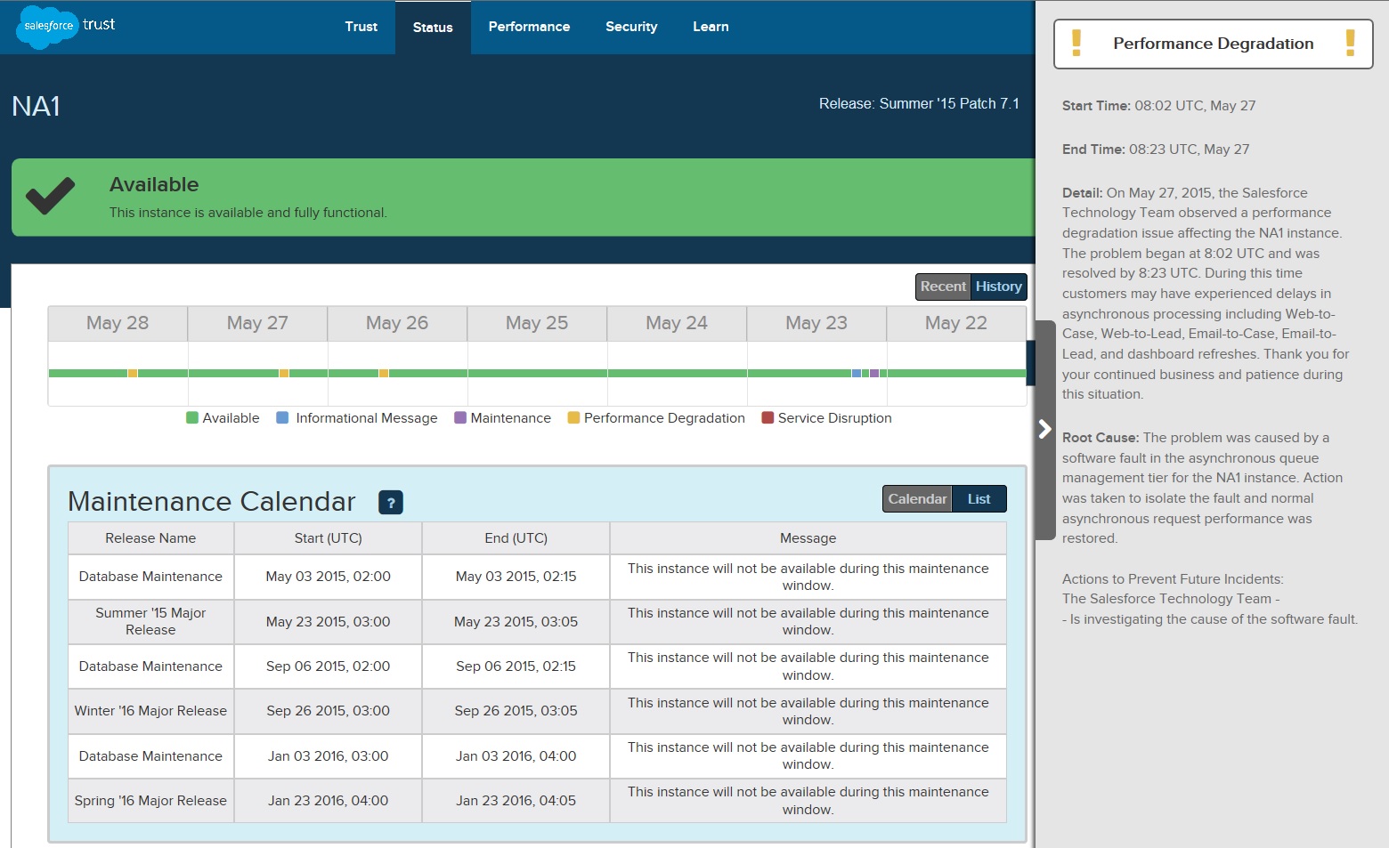Click the Performance Degradation yellow legend swatch
Viewport: 1389px width, 848px height.
573,418
